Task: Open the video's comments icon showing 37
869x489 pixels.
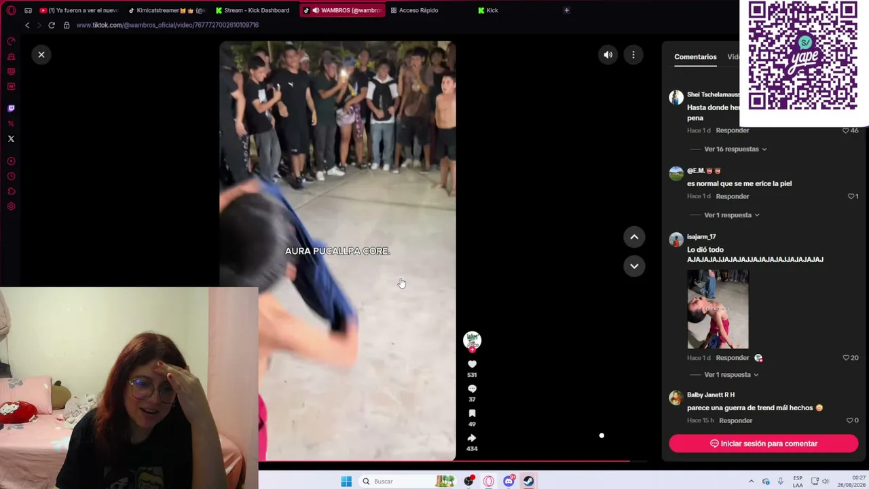Action: [472, 388]
